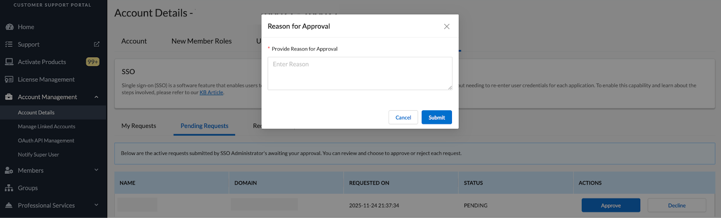The width and height of the screenshot is (721, 218).
Task: Click the Enter Reason text field
Action: pyautogui.click(x=360, y=73)
